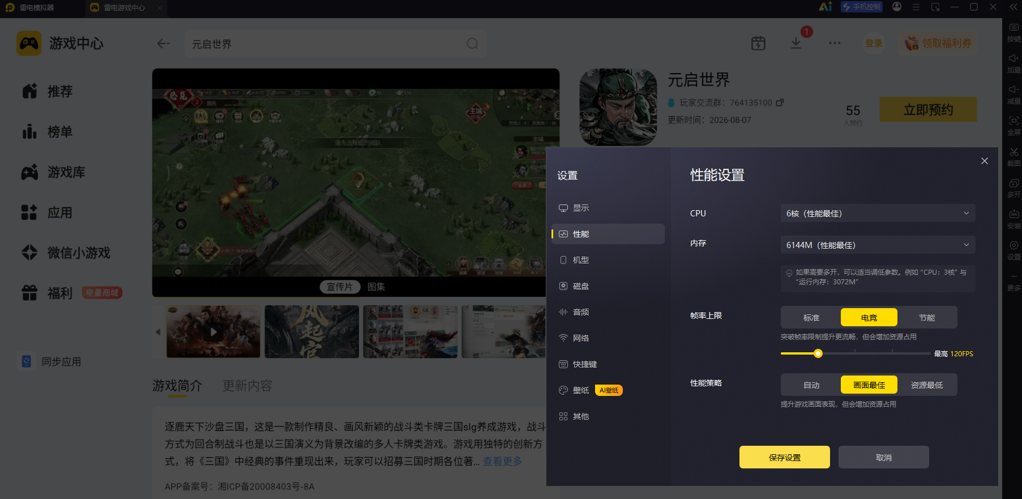Screen dimensions: 1022x499
Task: Open 其他 other settings
Action: pyautogui.click(x=608, y=416)
